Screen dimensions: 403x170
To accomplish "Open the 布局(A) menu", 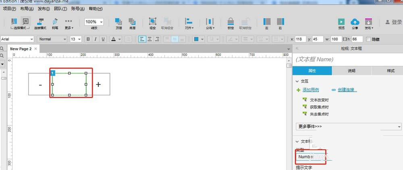I will 27,8.
